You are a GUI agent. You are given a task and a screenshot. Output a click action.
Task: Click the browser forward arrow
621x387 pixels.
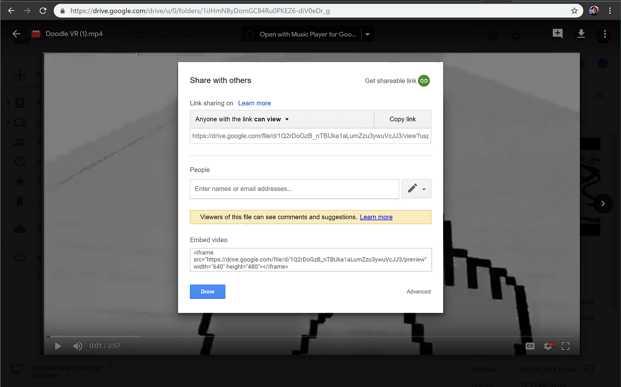tap(27, 11)
